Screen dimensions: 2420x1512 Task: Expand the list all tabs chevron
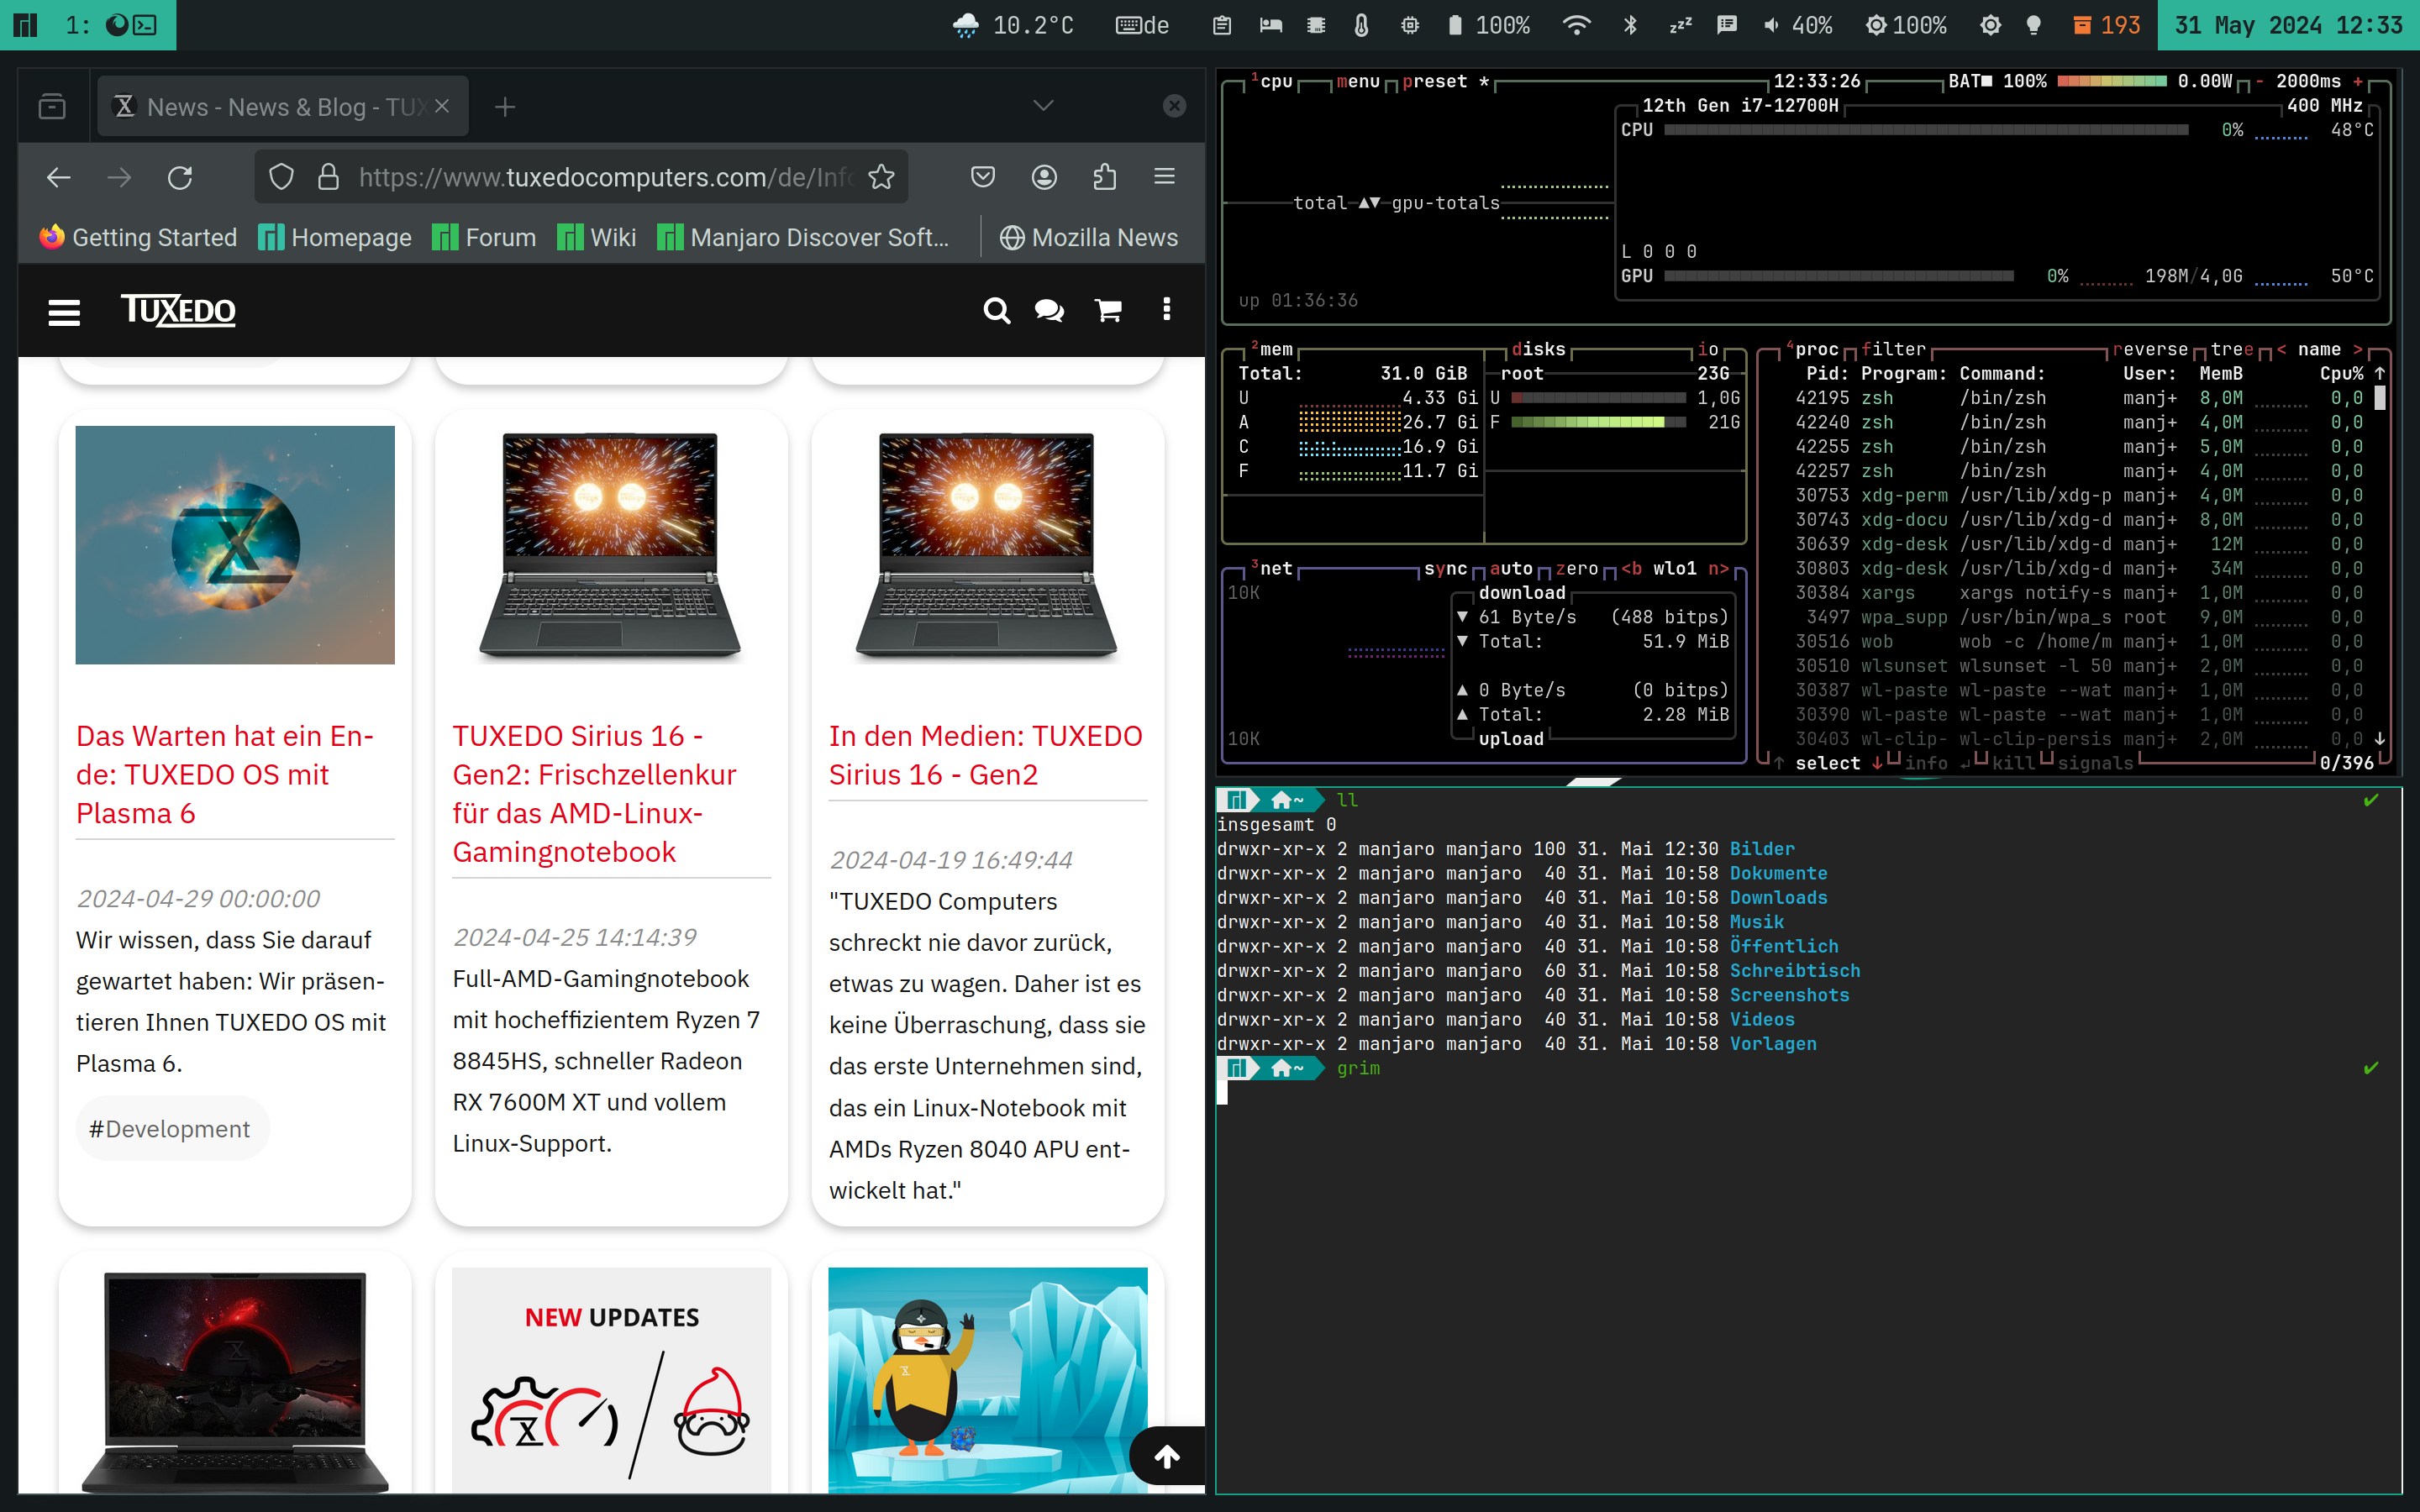tap(1043, 106)
